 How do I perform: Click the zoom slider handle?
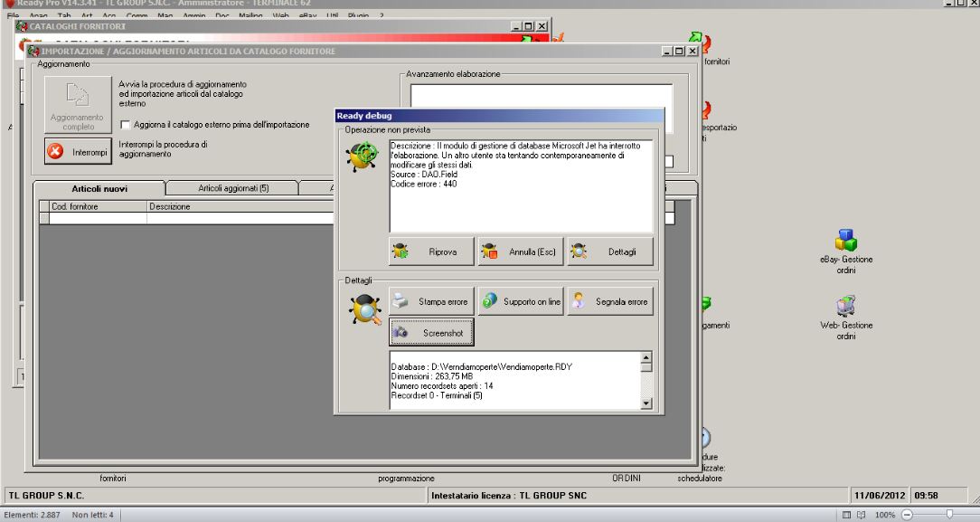tap(949, 515)
